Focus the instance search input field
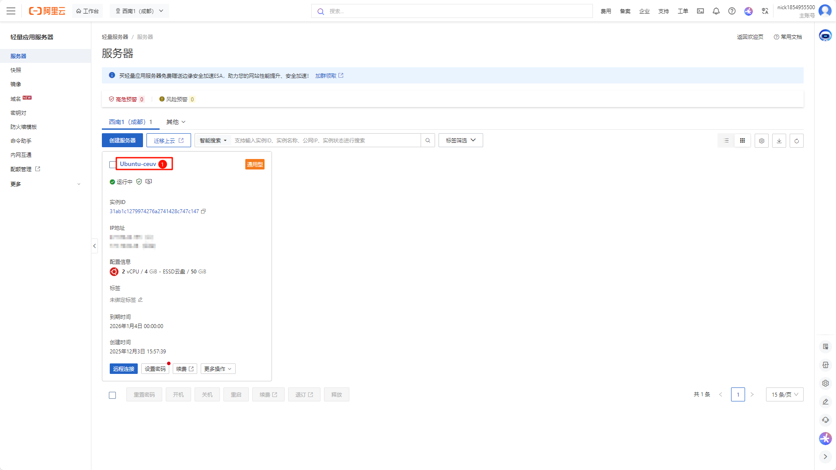Screen dimensions: 836x470 coord(326,141)
